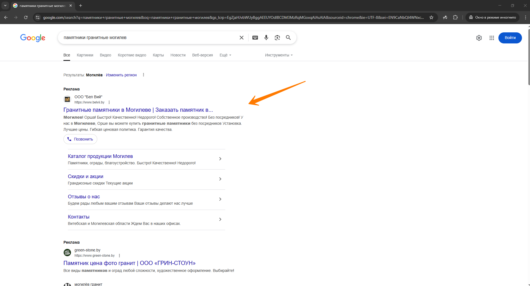Screen dimensions: 530x286
Task: Bookmark this page with star icon
Action: (x=431, y=17)
